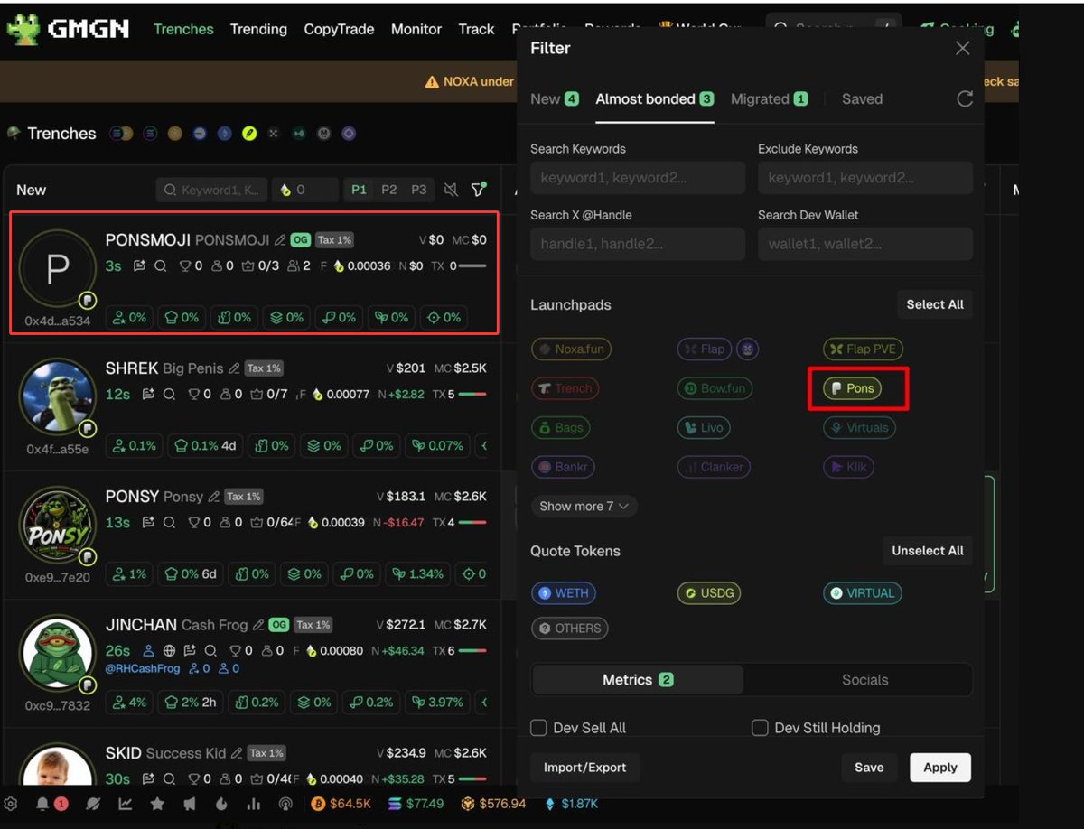Image resolution: width=1084 pixels, height=829 pixels.
Task: Toggle the Trench launchpad chip
Action: (x=565, y=388)
